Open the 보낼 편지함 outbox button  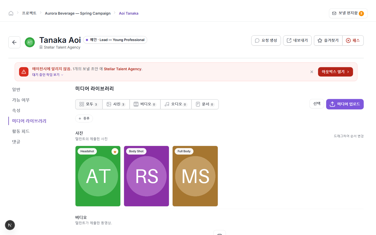pos(348,13)
